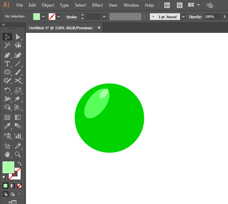The width and height of the screenshot is (228, 204).
Task: Click the large green fill swatch in toolbar
Action: pos(8,167)
